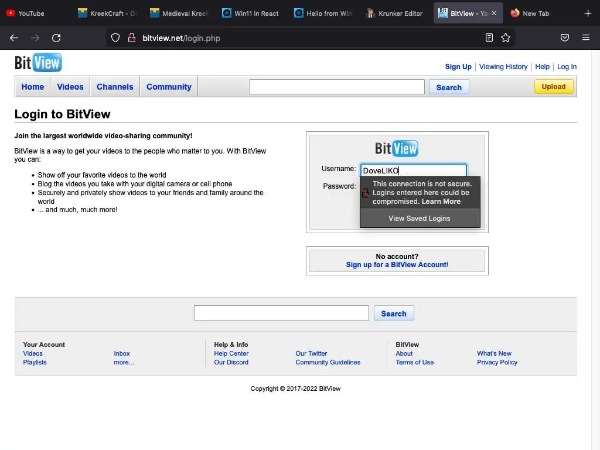Open the Terms of Use link

point(414,362)
